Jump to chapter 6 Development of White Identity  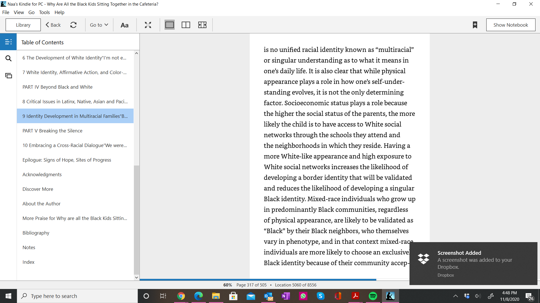pos(75,58)
